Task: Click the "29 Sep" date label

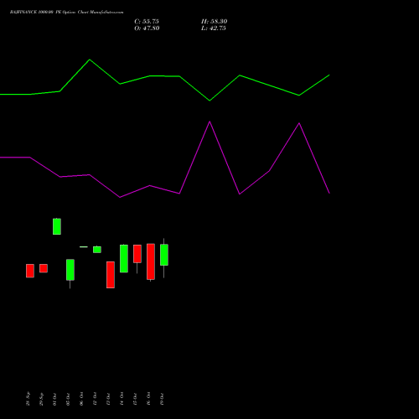Action: 41,399
